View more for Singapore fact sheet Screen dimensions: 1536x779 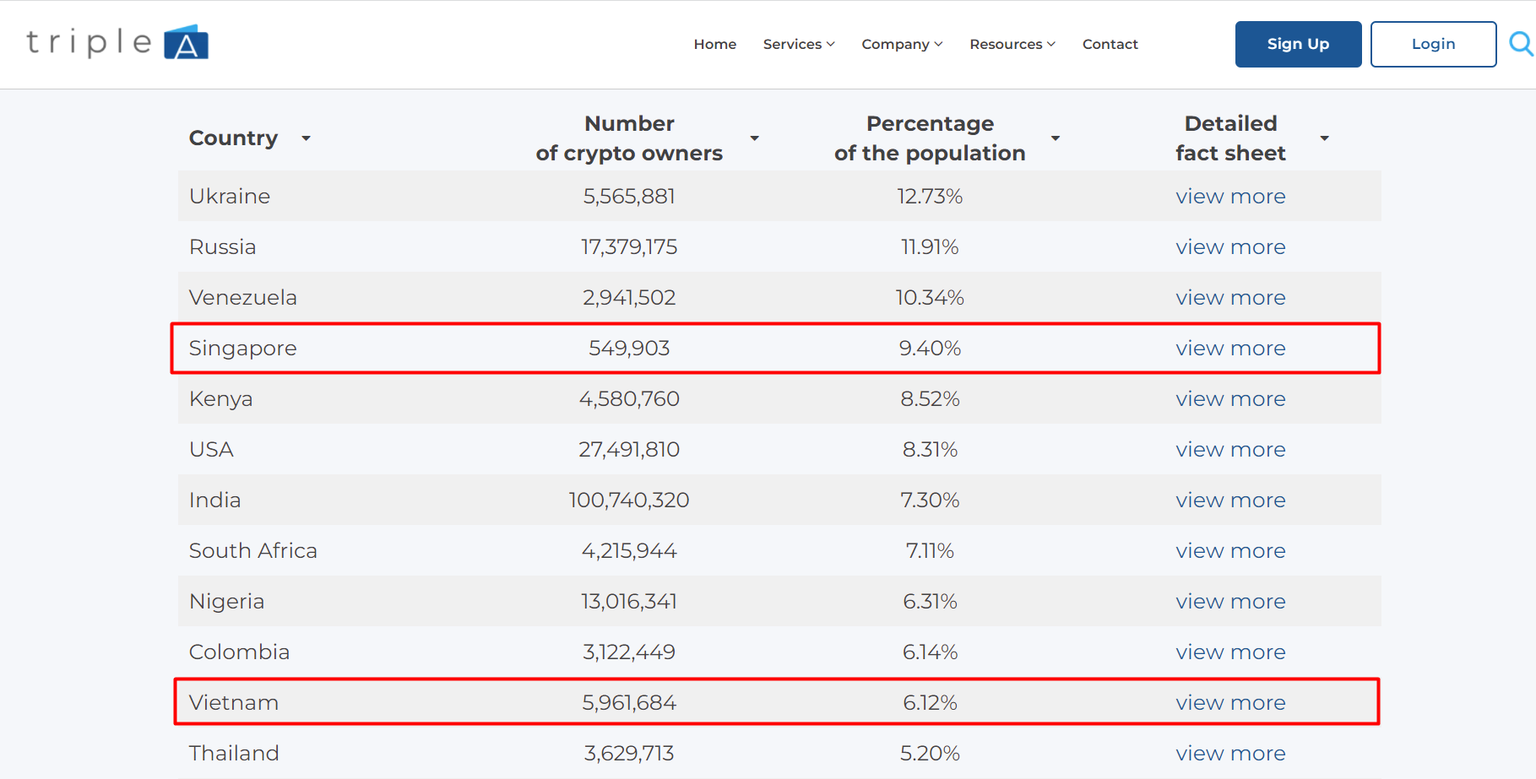pos(1229,349)
